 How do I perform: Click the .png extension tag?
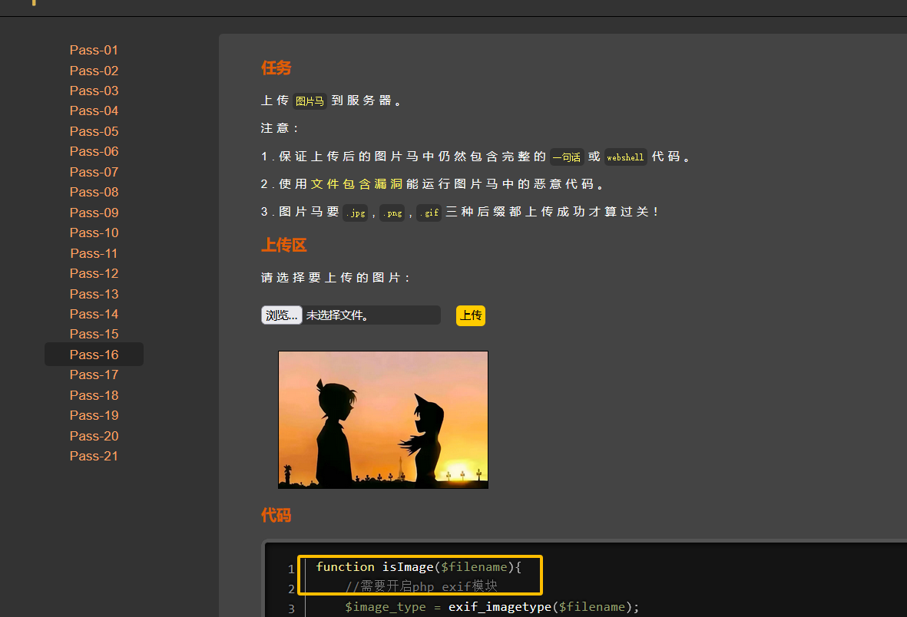pyautogui.click(x=392, y=213)
